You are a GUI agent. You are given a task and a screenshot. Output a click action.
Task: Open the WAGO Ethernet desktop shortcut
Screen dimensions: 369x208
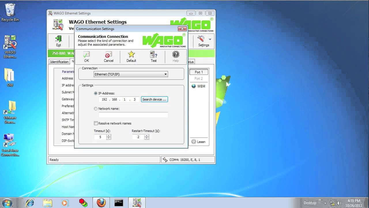10,47
